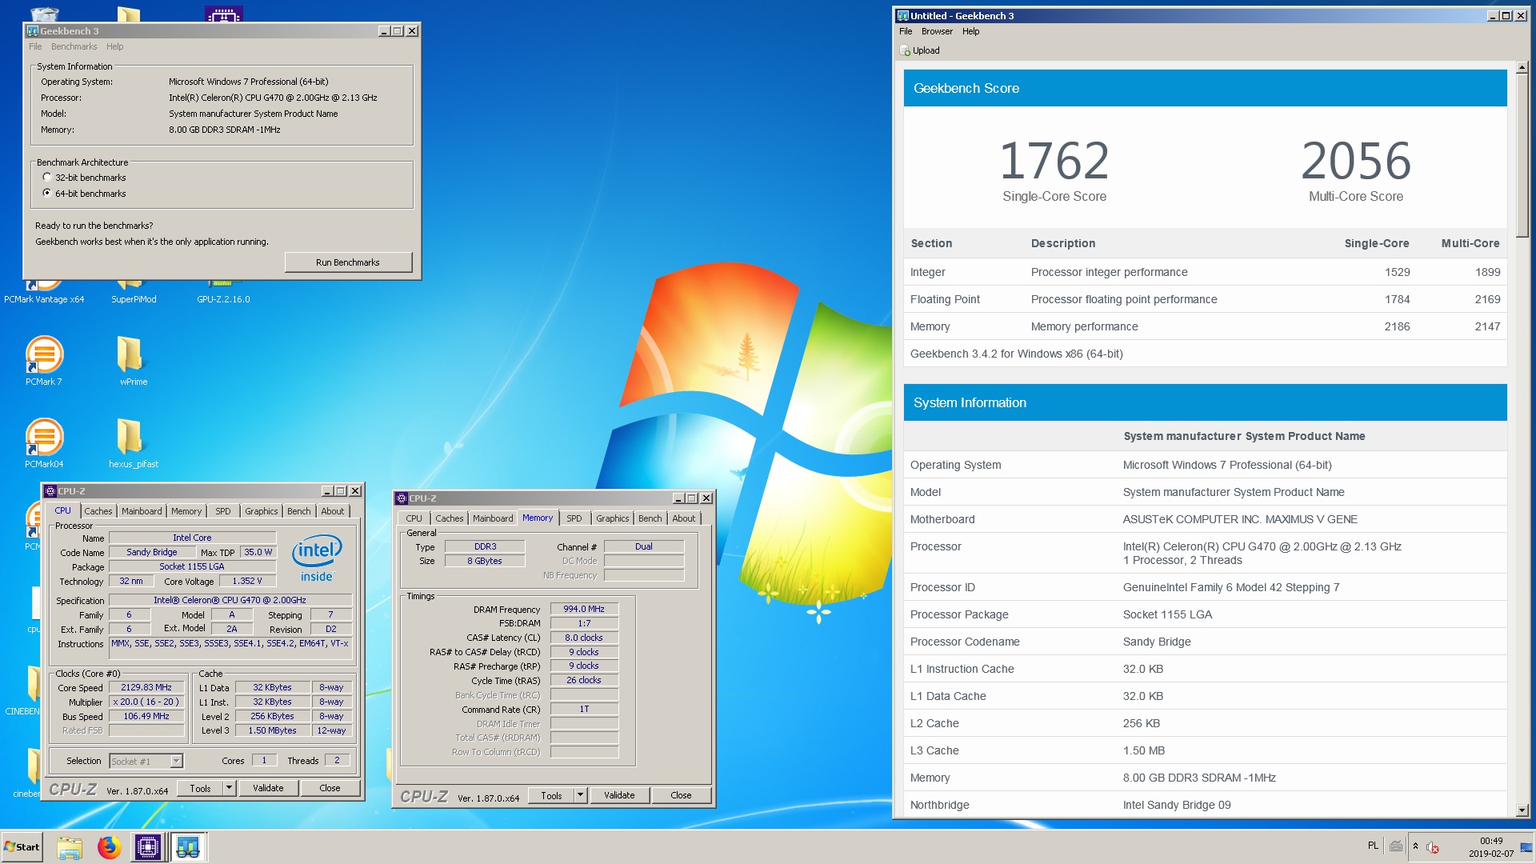
Task: Launch PCMark04 desktop shortcut
Action: click(44, 443)
